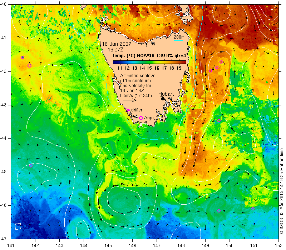Click the '0.5m/s (1kt 24h)' scale text
The image size is (286, 250).
pyautogui.click(x=136, y=96)
